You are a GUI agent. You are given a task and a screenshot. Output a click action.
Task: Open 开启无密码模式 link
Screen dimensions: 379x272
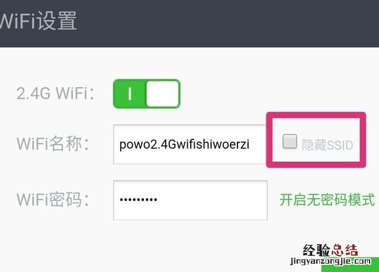[x=327, y=200]
